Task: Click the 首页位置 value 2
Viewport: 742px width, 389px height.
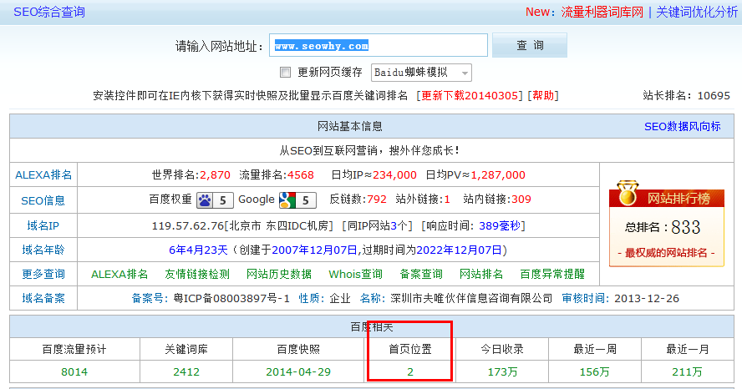Action: pos(410,371)
